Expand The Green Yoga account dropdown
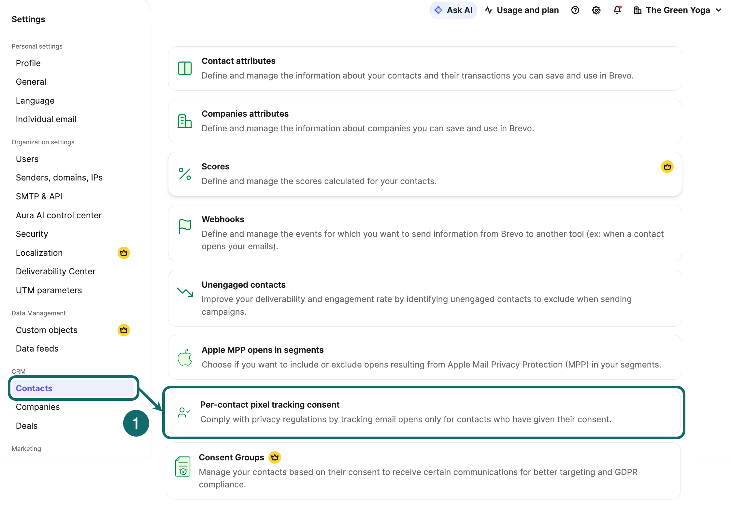The height and width of the screenshot is (505, 731). pos(678,10)
